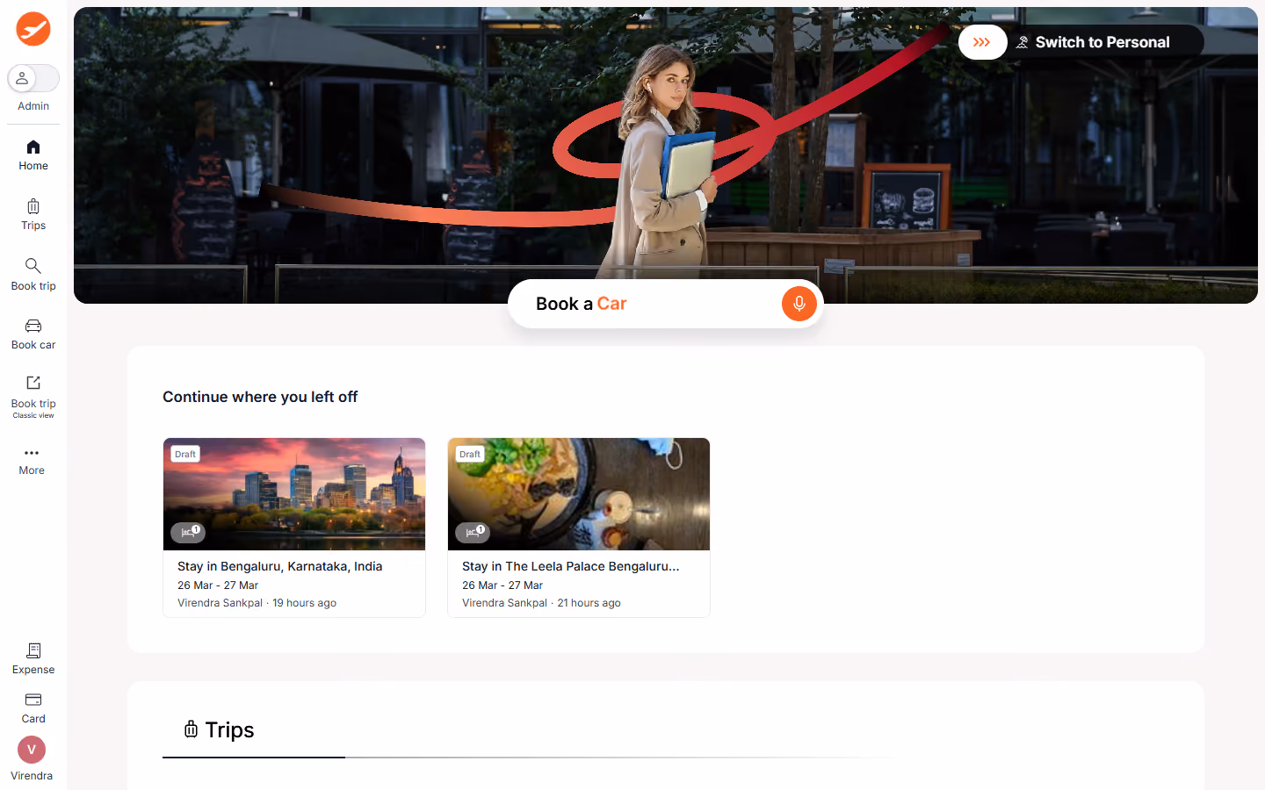The width and height of the screenshot is (1265, 790).
Task: Click the Leela Palace card dates "26 Mar - 27 Mar"
Action: point(502,585)
